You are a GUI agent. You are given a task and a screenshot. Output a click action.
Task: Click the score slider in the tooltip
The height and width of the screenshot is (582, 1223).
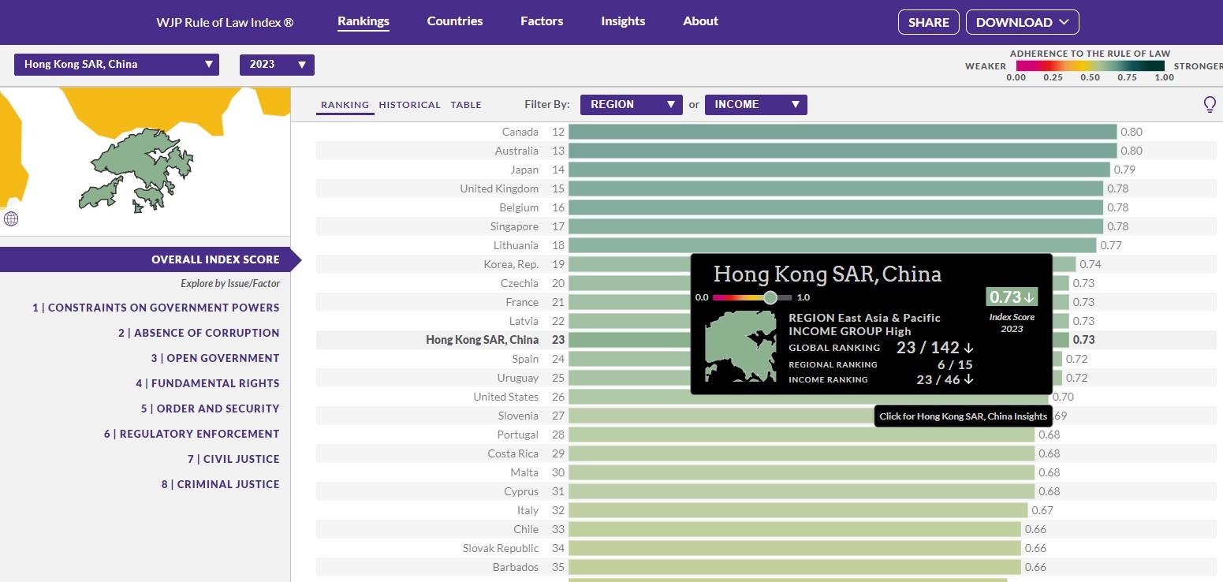point(770,298)
